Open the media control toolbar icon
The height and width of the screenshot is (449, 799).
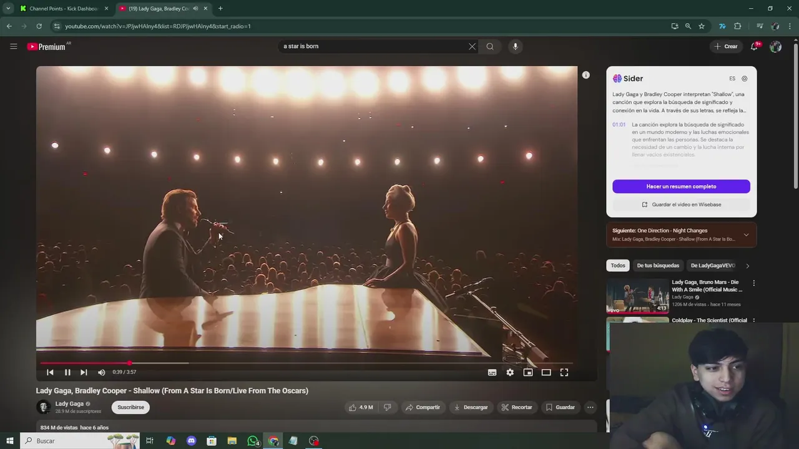[x=760, y=26]
